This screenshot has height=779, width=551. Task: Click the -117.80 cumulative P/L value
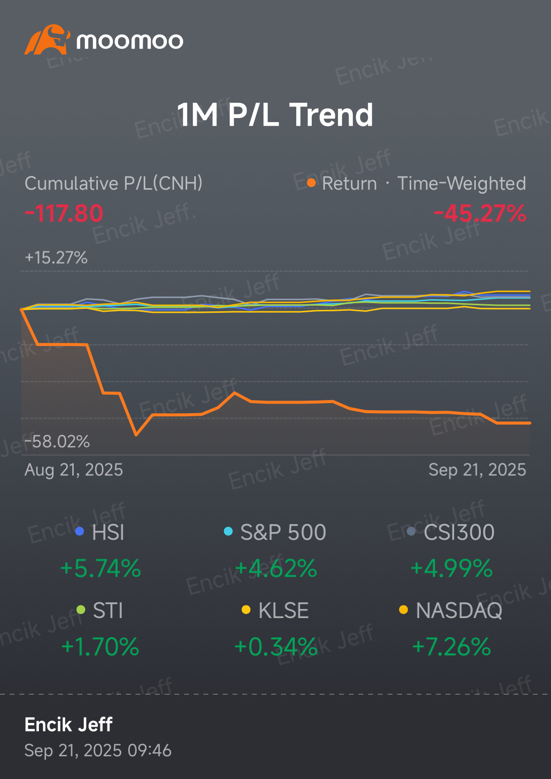64,213
